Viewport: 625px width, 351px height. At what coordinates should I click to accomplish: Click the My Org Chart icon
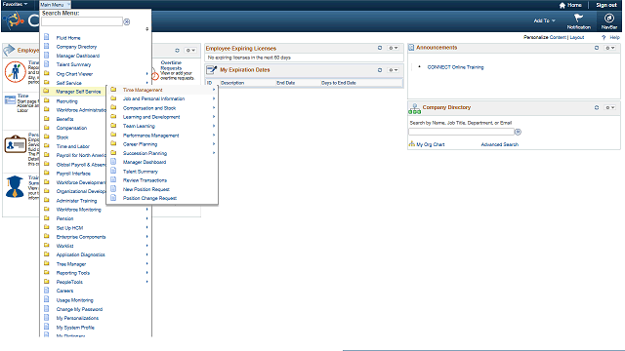pos(412,144)
